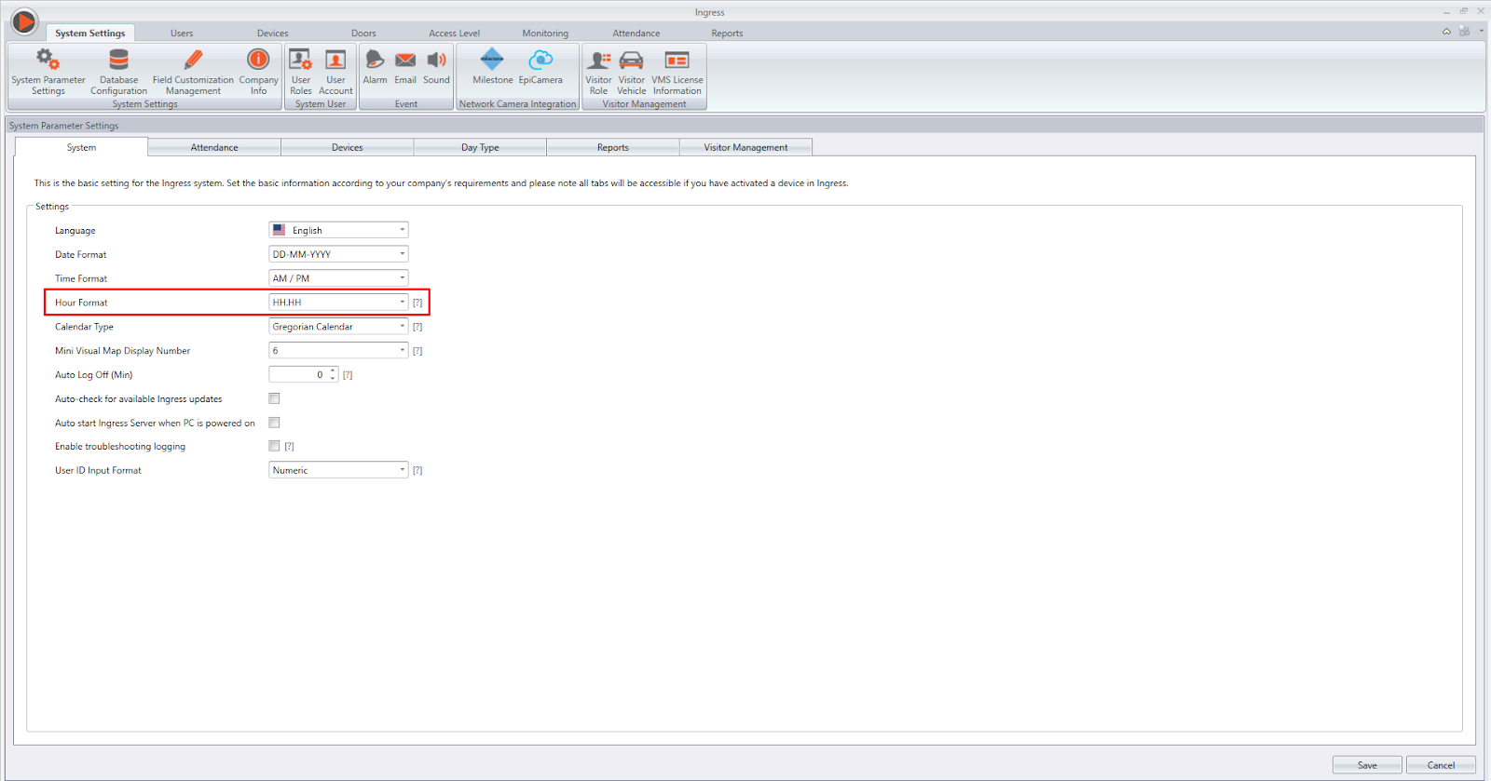Open System Parameter Settings from the ribbon
This screenshot has width=1491, height=781.
click(48, 72)
